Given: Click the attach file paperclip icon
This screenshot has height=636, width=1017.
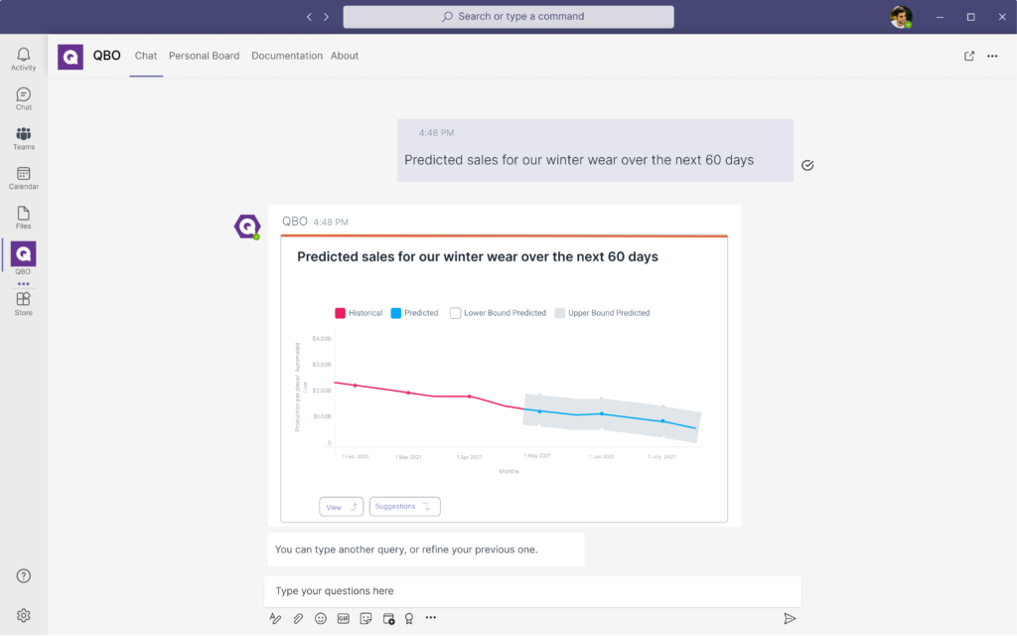Looking at the screenshot, I should [298, 618].
